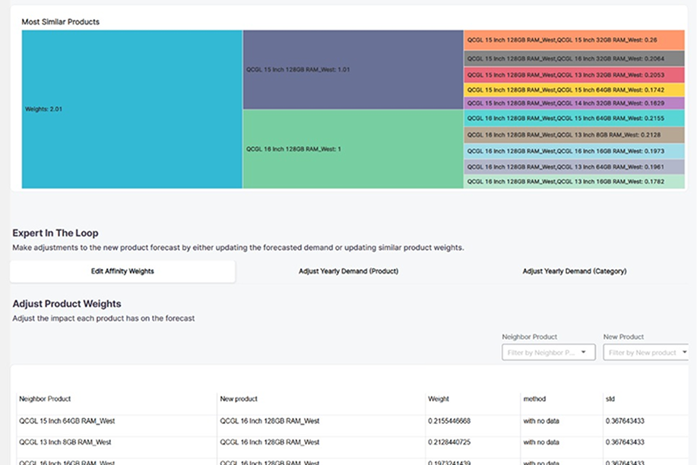Viewport: 697px width, 465px height.
Task: Switch to Adjust Yearly Demand (Product) tab
Action: point(348,271)
